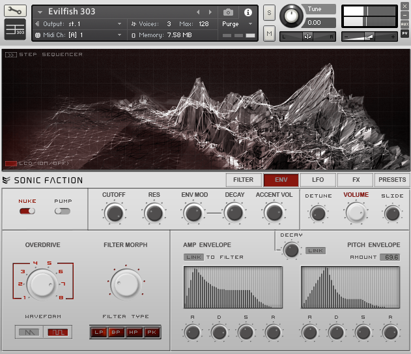Toggle the NUKE switch
The image size is (411, 354).
point(27,211)
